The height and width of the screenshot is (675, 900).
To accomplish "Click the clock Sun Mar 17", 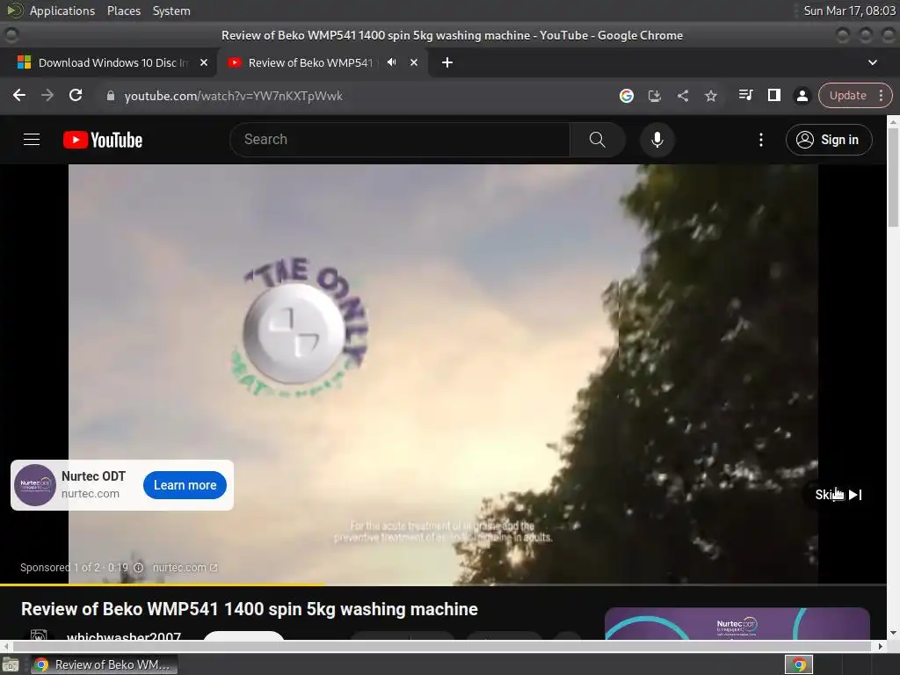I will point(850,11).
